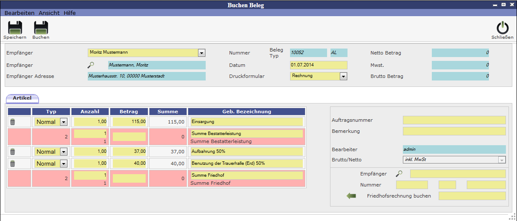
Task: Click the Bemerkung input field
Action: (x=454, y=131)
